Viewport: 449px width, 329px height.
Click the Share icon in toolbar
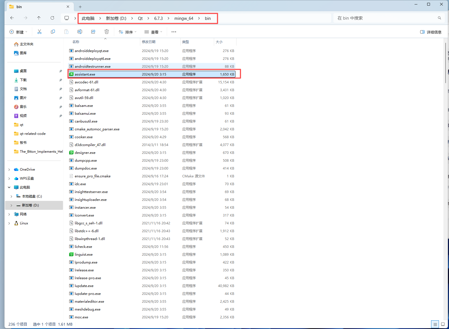coord(93,32)
